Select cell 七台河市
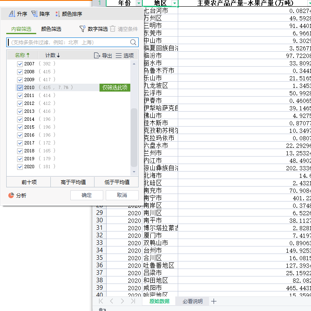Viewport: 311px width, 311px height. [x=160, y=10]
